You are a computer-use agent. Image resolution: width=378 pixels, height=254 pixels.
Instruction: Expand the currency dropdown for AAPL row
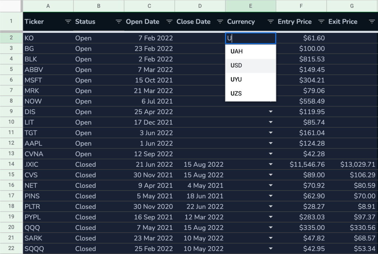click(270, 143)
